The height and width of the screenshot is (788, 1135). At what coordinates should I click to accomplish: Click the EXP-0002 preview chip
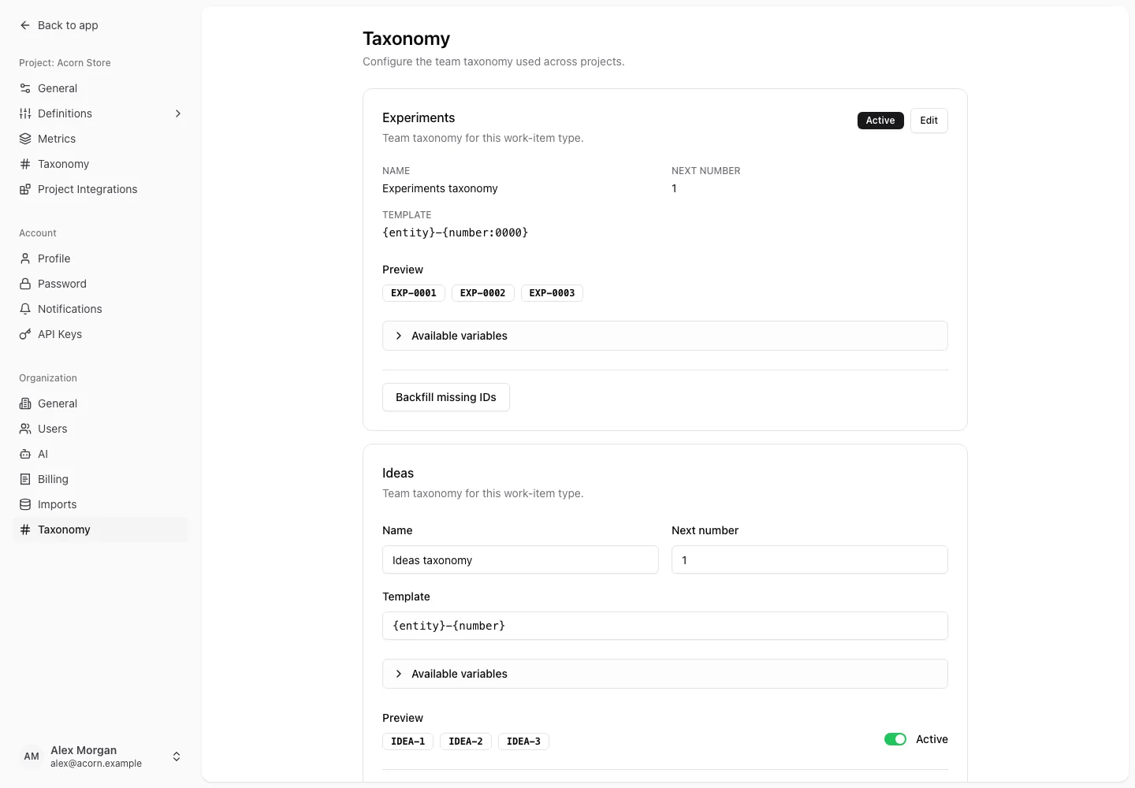click(483, 293)
